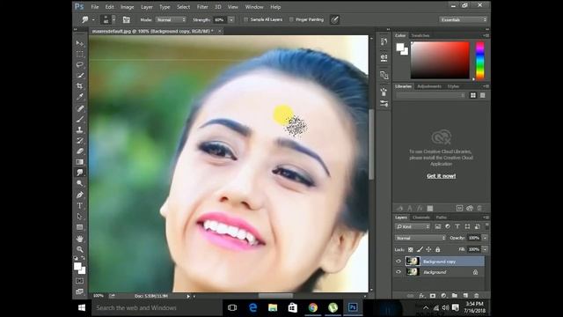The image size is (563, 317).
Task: Select the Crop tool
Action: 80,86
